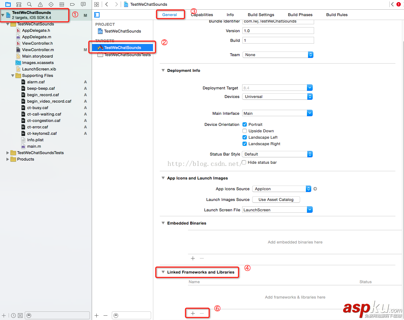This screenshot has width=404, height=320.
Task: Switch to the Build Settings tab
Action: (x=261, y=15)
